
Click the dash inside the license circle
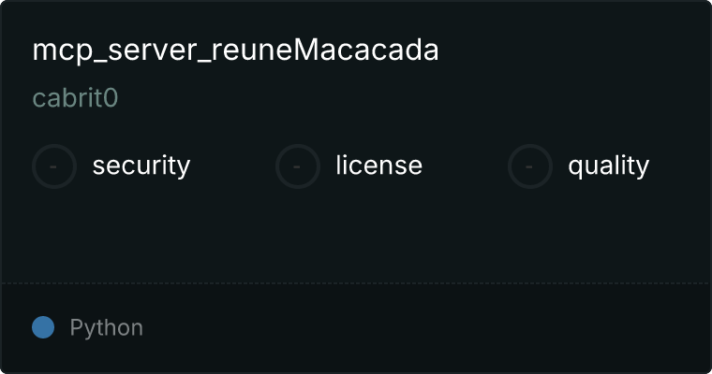(297, 166)
